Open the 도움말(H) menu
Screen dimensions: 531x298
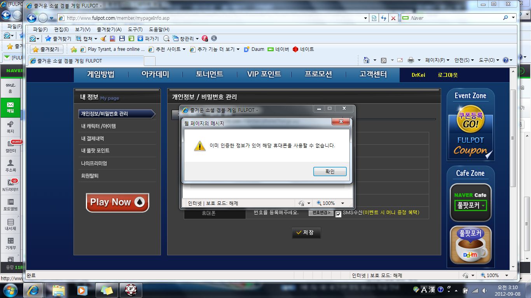pos(159,29)
